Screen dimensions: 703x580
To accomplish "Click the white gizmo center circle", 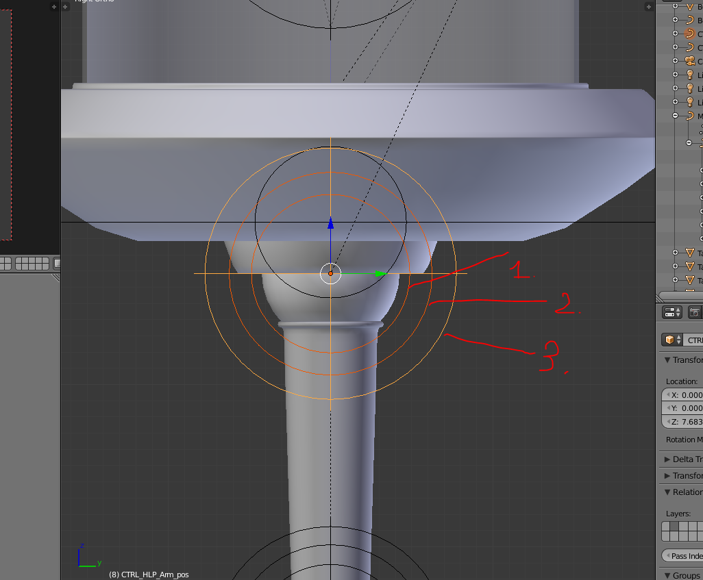I will point(330,273).
